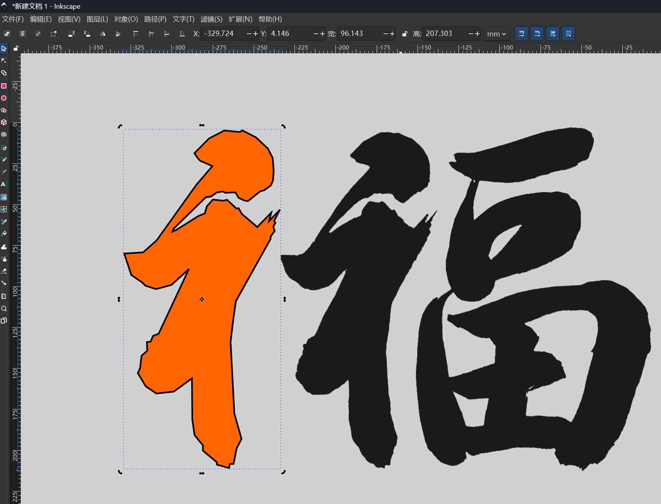The image size is (661, 504).
Task: Raise selection one step
Action: (x=151, y=34)
